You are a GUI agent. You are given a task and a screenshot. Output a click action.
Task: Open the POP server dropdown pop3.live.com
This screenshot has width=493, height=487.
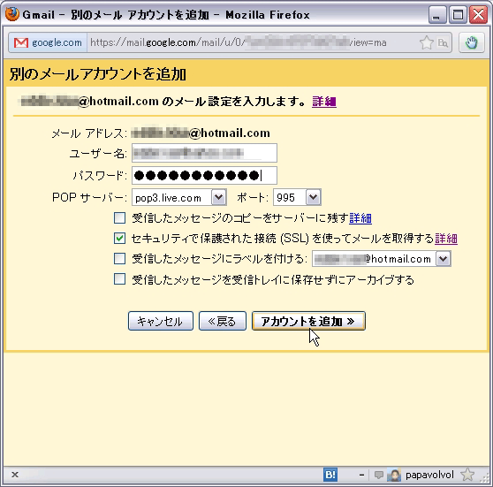tap(179, 197)
